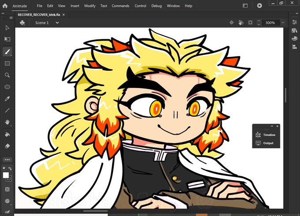Open the Output panel label
The height and width of the screenshot is (216, 300).
click(x=268, y=143)
